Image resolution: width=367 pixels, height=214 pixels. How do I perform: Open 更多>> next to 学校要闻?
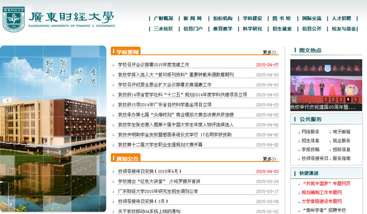[269, 52]
